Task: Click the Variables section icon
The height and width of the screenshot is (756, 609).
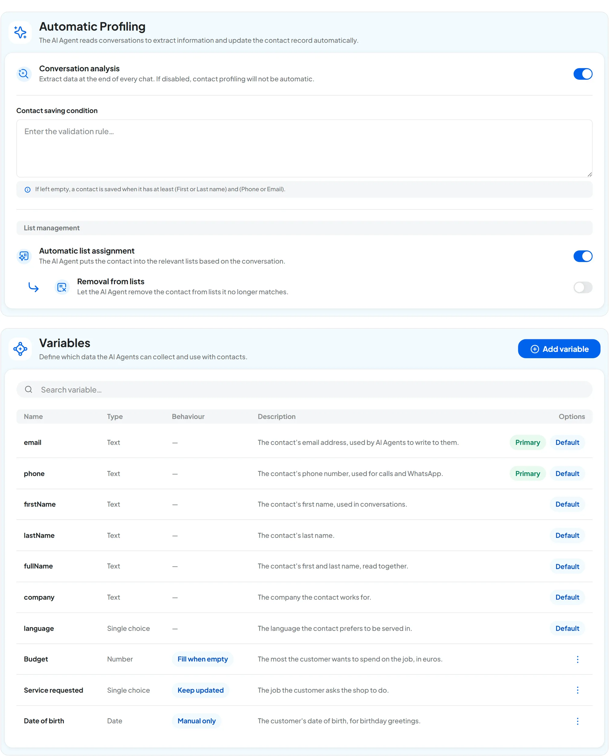Action: (x=20, y=349)
